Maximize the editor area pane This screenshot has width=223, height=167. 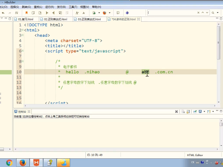click(x=221, y=19)
